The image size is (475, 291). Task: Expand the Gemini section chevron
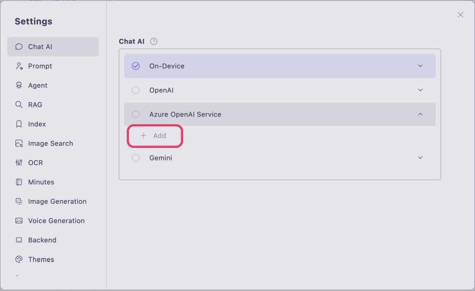(420, 158)
